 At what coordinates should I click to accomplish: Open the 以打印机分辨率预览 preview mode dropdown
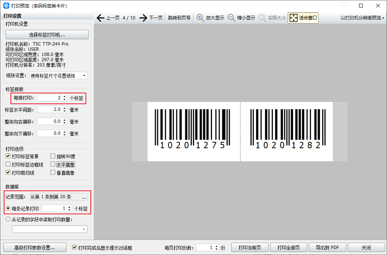click(x=362, y=18)
